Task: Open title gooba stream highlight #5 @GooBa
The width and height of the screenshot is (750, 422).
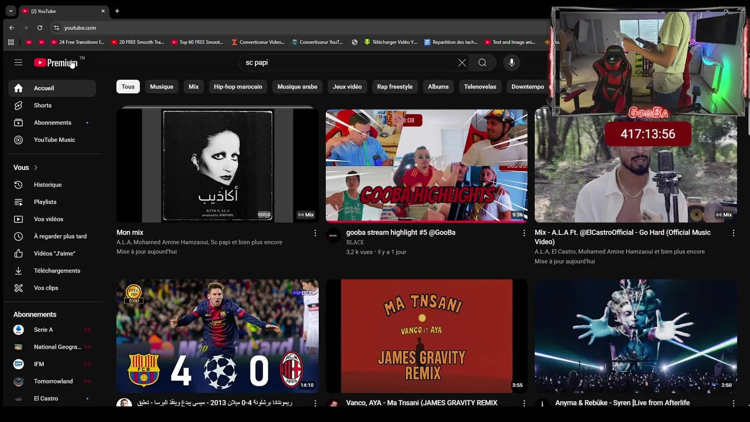Action: point(401,233)
